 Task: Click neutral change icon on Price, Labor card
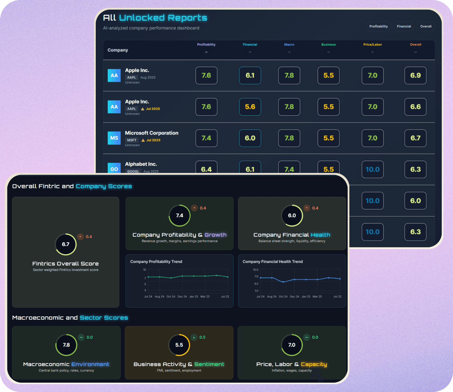(307, 337)
